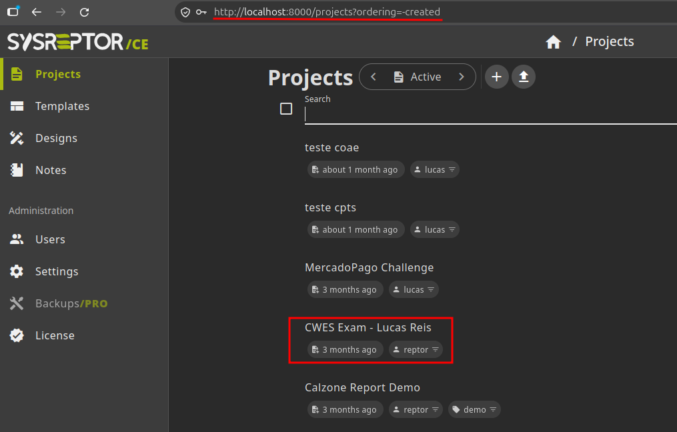677x432 pixels.
Task: Switch to next project status with right chevron
Action: click(x=461, y=77)
